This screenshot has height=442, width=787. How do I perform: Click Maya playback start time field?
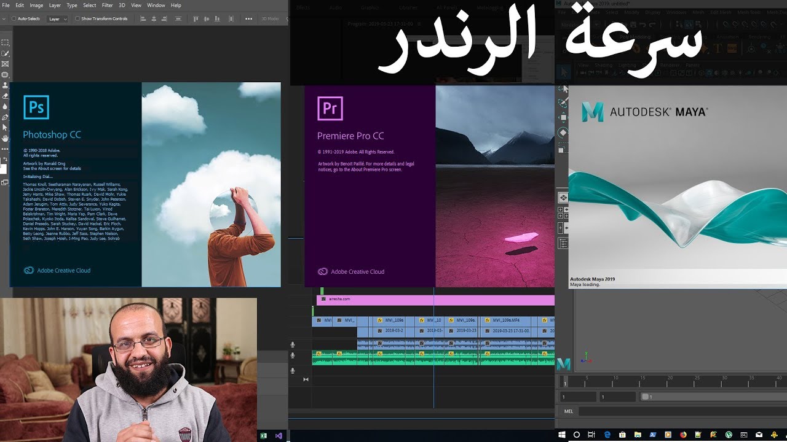617,397
